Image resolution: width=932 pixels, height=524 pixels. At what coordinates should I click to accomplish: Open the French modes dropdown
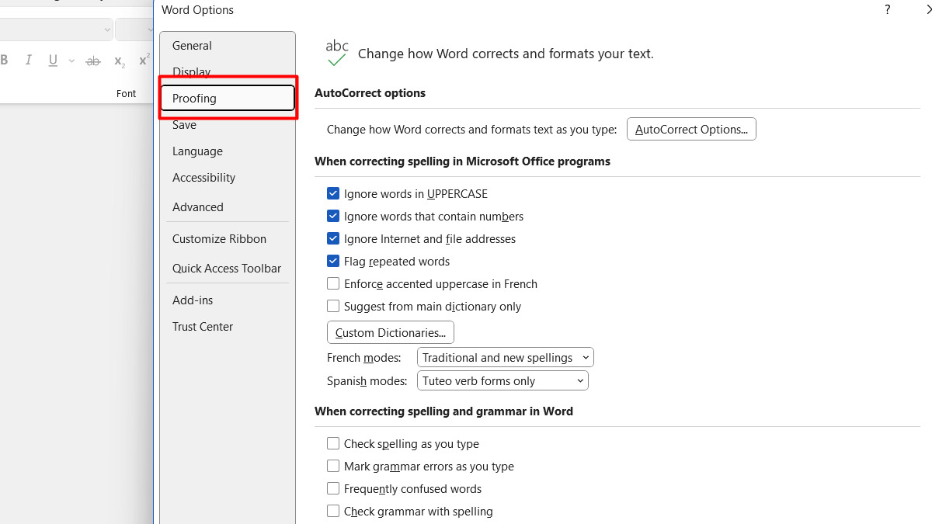505,358
